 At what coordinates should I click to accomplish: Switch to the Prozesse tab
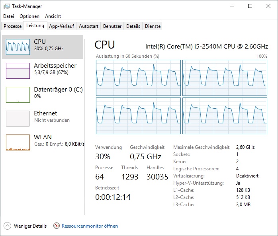click(x=13, y=26)
